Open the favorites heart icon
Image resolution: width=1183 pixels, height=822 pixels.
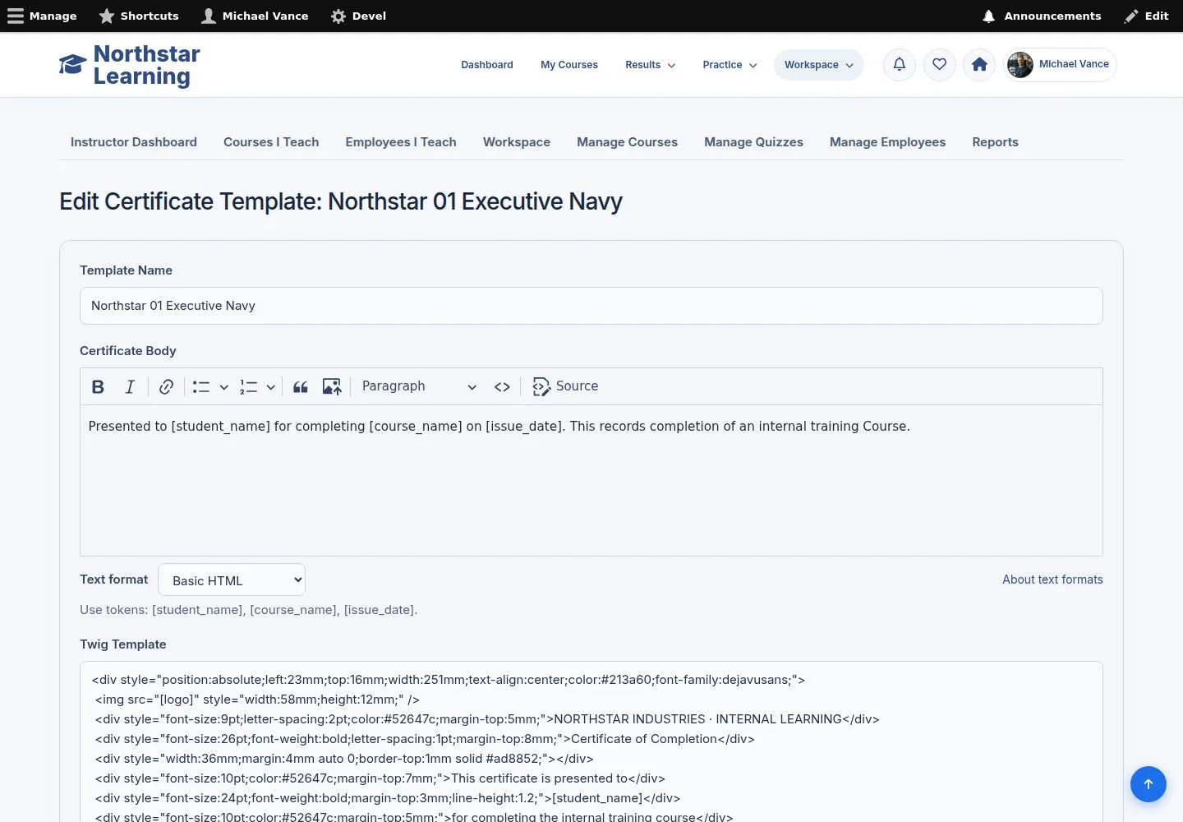[x=939, y=65]
